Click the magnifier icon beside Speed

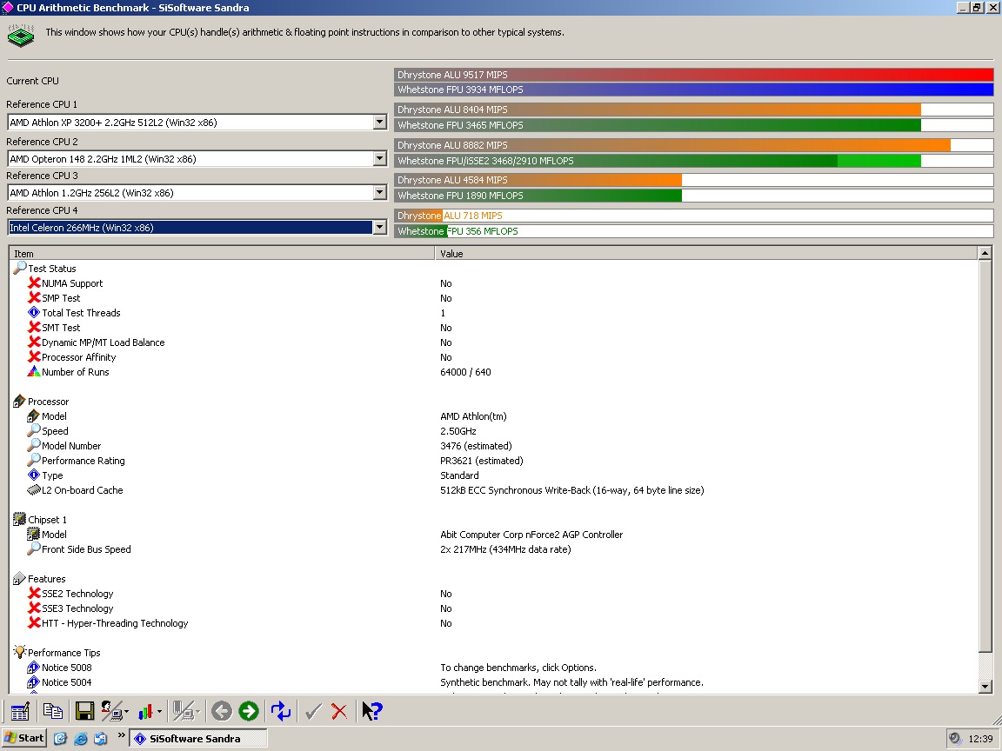(x=34, y=430)
